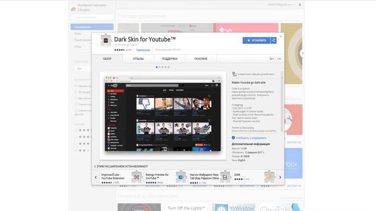
Task: Click the description panel scrollbar
Action: tap(282, 101)
